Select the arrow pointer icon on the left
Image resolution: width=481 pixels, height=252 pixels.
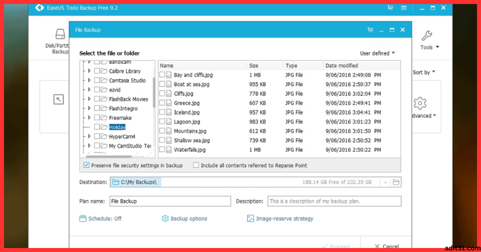[59, 99]
